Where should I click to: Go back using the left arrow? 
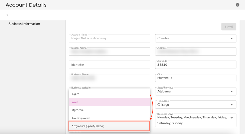(8, 15)
